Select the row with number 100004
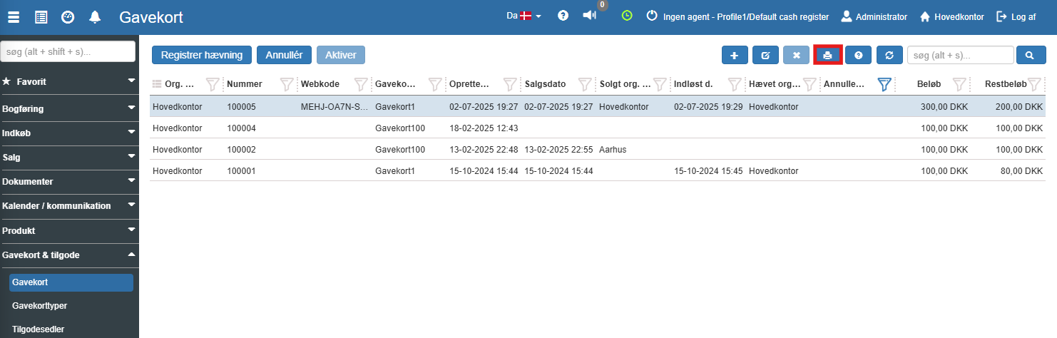1057x338 pixels. [x=597, y=128]
